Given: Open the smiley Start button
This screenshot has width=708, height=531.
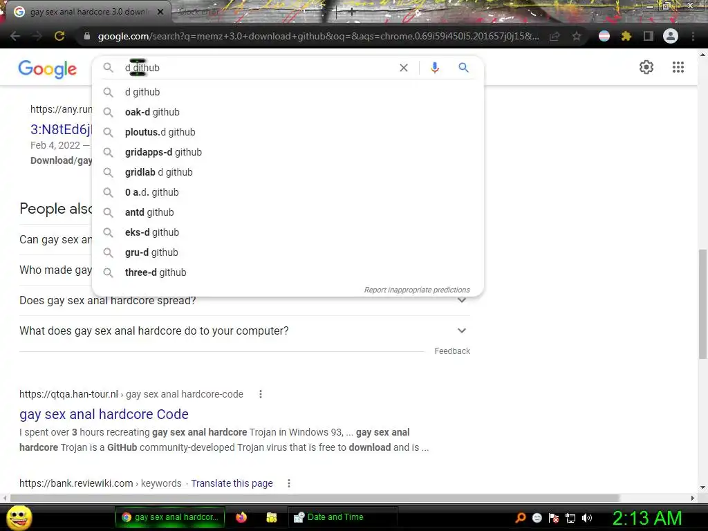Looking at the screenshot, I should (19, 517).
